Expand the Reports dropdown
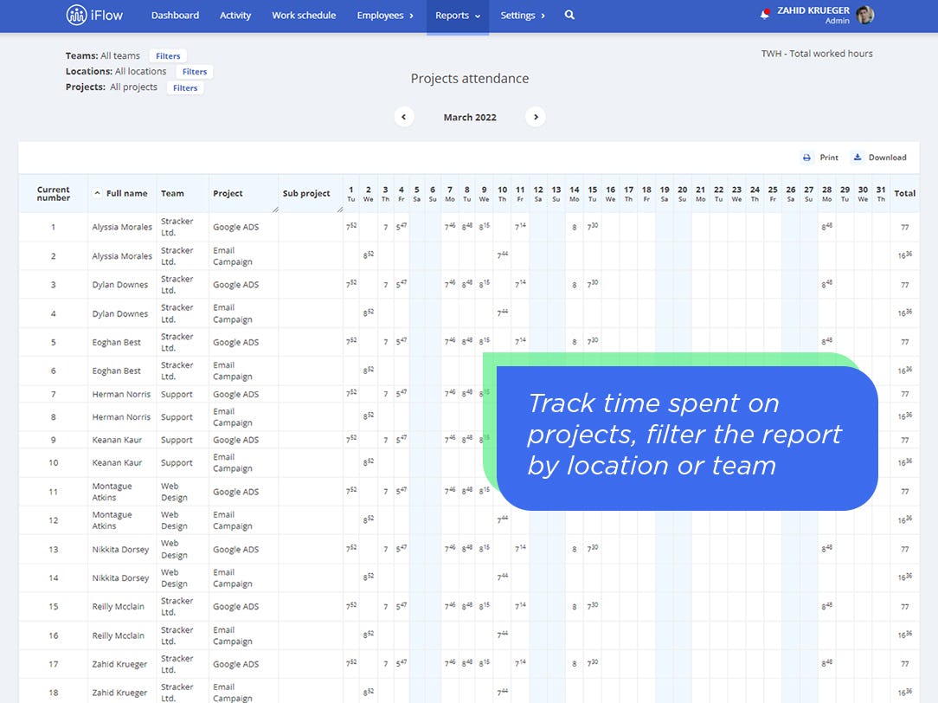Screen dimensions: 938x703 point(458,15)
